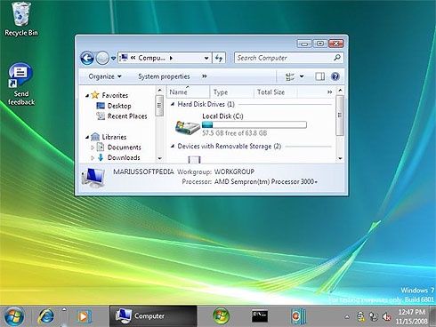The image size is (436, 327).
Task: Open the address bar history dropdown
Action: click(x=206, y=59)
